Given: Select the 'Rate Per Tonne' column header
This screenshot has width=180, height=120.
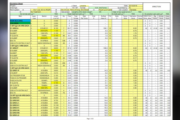Looking at the screenshot, I should pyautogui.click(x=84, y=17).
